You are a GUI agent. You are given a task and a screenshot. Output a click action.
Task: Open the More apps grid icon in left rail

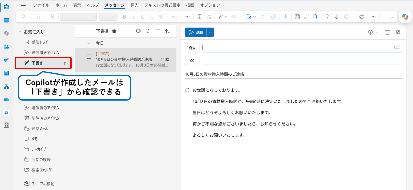click(x=6, y=125)
